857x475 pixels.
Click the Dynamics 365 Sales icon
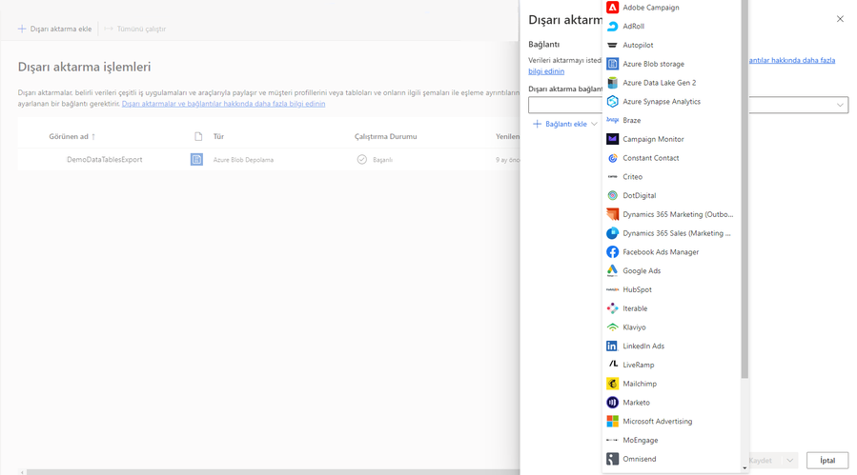click(612, 233)
